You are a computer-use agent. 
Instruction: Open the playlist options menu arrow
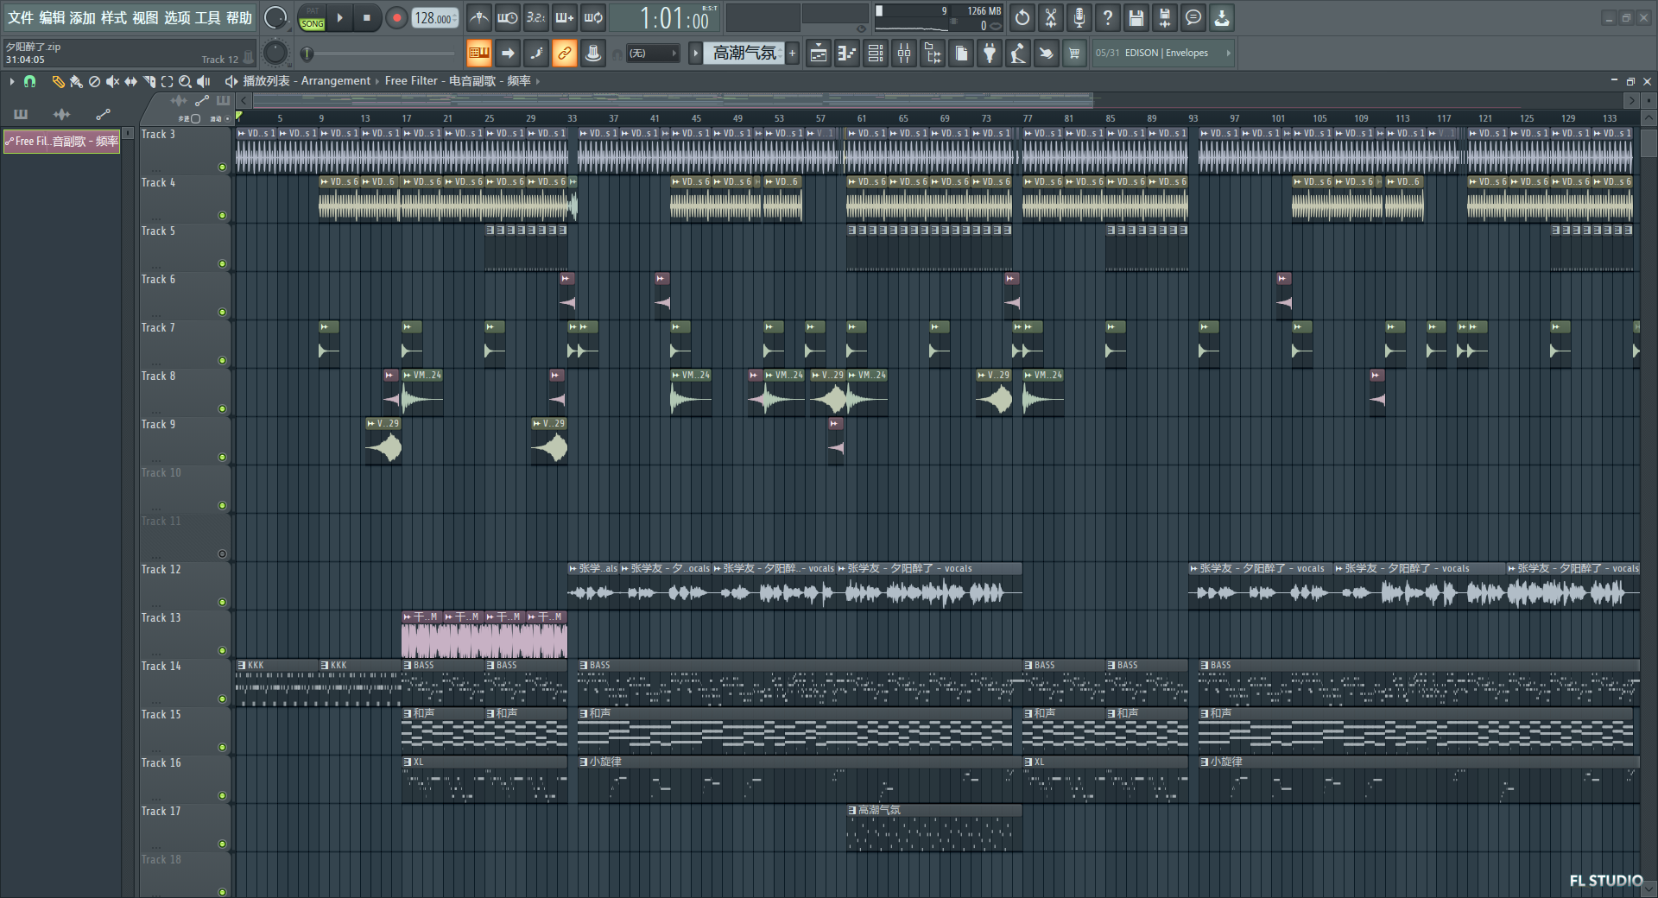12,81
